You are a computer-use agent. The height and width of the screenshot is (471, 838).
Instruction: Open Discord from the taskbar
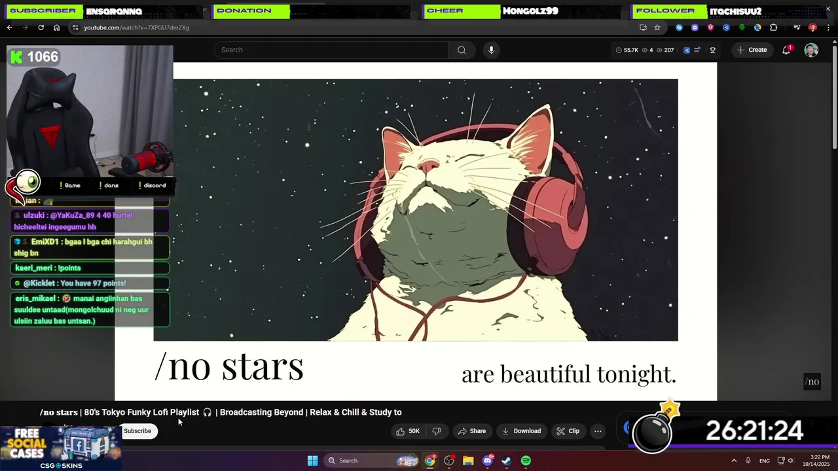pos(487,461)
